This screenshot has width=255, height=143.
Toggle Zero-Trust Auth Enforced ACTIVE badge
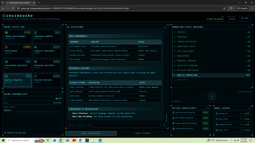(x=205, y=112)
